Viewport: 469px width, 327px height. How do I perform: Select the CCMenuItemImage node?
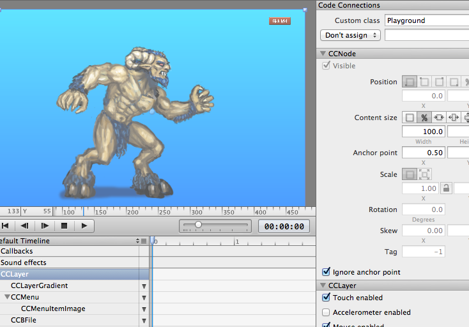[x=53, y=308]
